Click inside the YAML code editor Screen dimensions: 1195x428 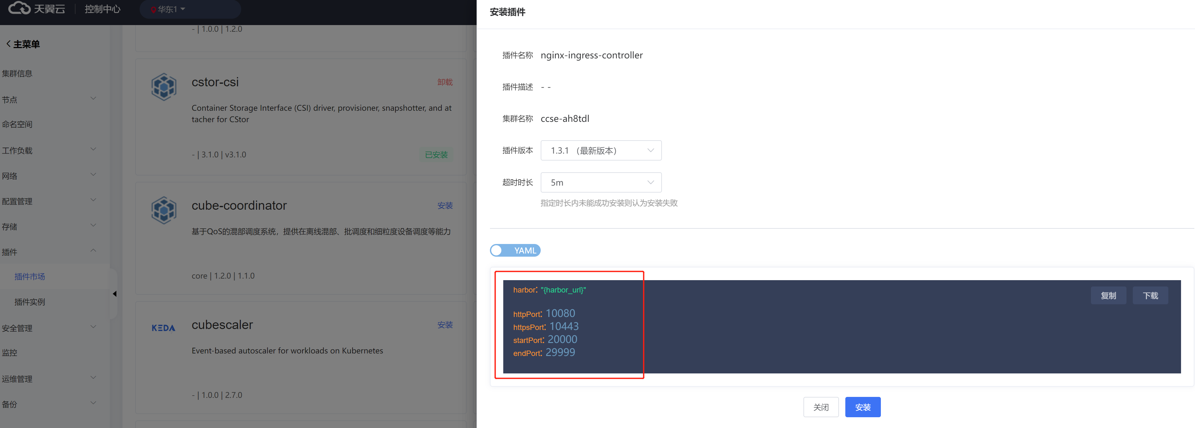click(x=789, y=334)
